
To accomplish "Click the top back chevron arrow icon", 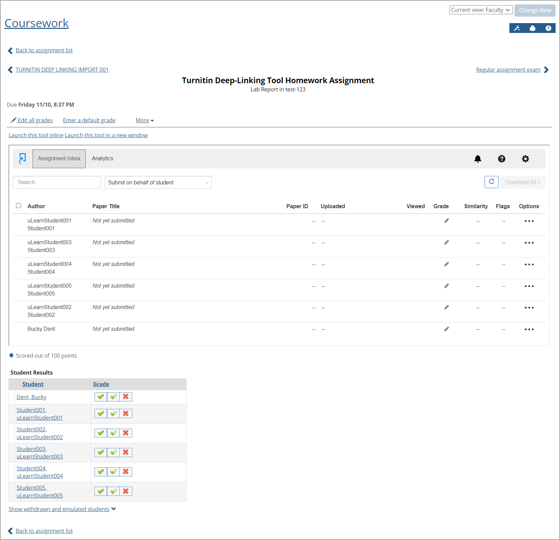I will [x=10, y=51].
